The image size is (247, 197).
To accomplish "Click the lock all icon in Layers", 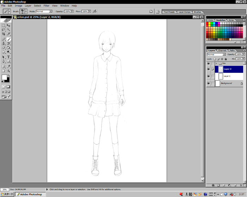I will pyautogui.click(x=225, y=59).
